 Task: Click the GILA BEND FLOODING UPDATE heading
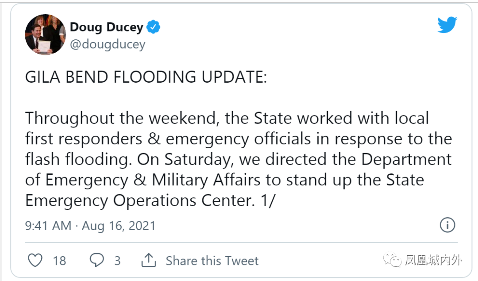pyautogui.click(x=146, y=77)
